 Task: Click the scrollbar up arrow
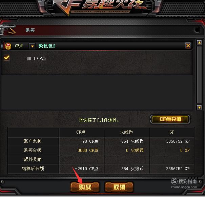(x=199, y=42)
